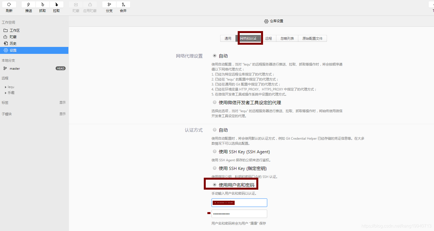434x231 pixels.
Task: Select 使用 SSH Key (指定密钥) radio
Action: (x=215, y=168)
